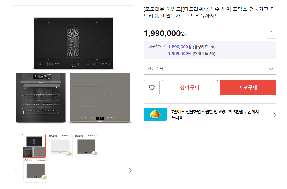This screenshot has width=287, height=189.
Task: Open the 상품 선택 dropdown
Action: (x=210, y=69)
